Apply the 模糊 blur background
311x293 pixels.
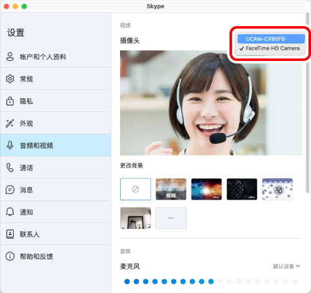(x=171, y=189)
